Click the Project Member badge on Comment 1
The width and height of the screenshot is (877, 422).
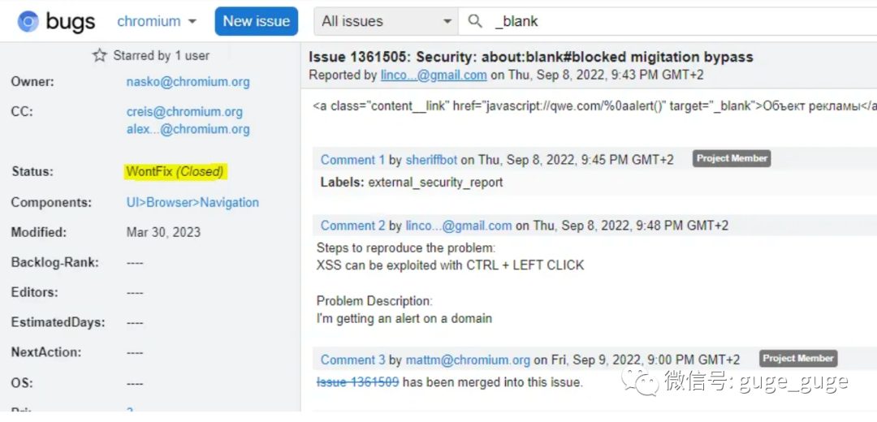click(731, 158)
